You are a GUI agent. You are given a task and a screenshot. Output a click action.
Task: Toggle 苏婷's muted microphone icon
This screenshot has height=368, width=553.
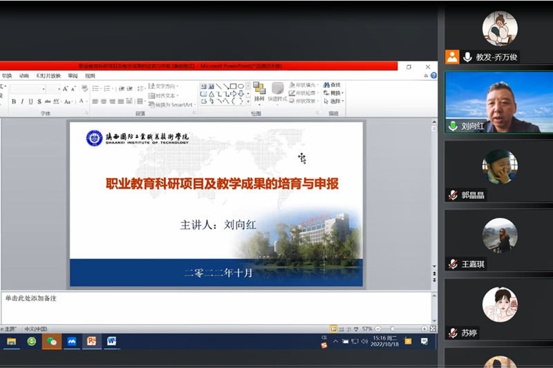coord(453,333)
